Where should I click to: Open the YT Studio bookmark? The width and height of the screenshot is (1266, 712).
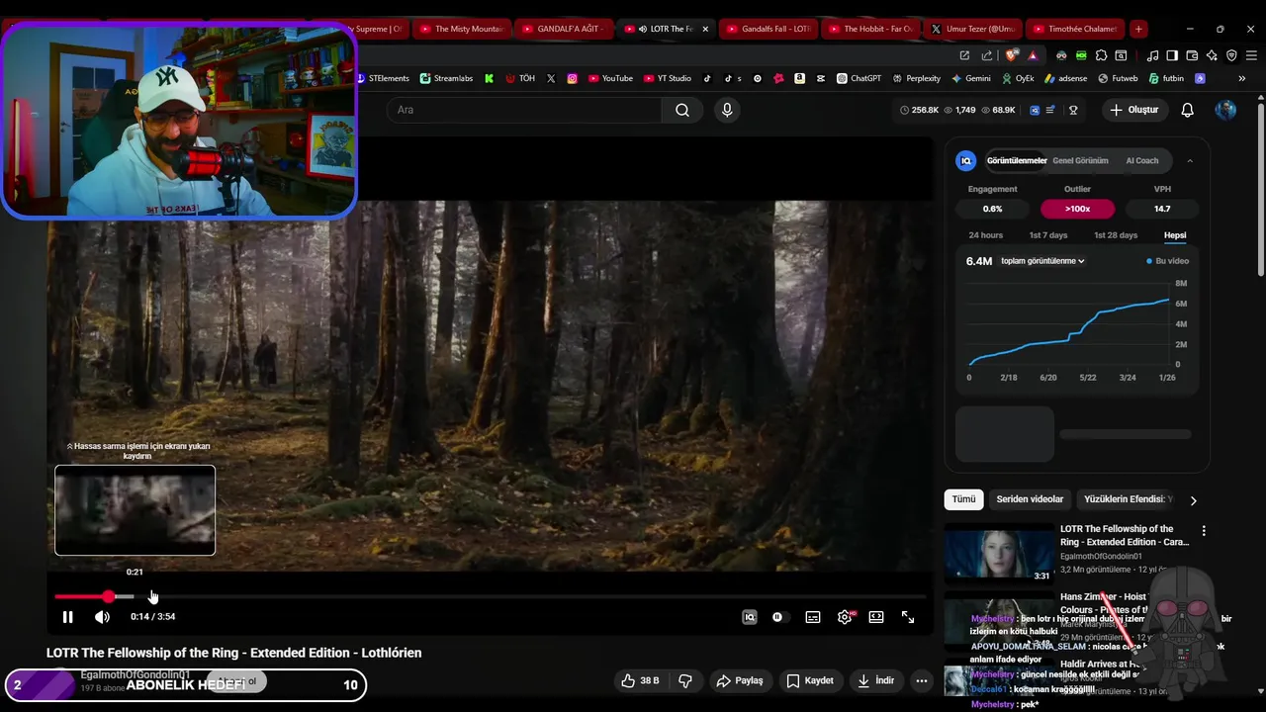point(668,78)
